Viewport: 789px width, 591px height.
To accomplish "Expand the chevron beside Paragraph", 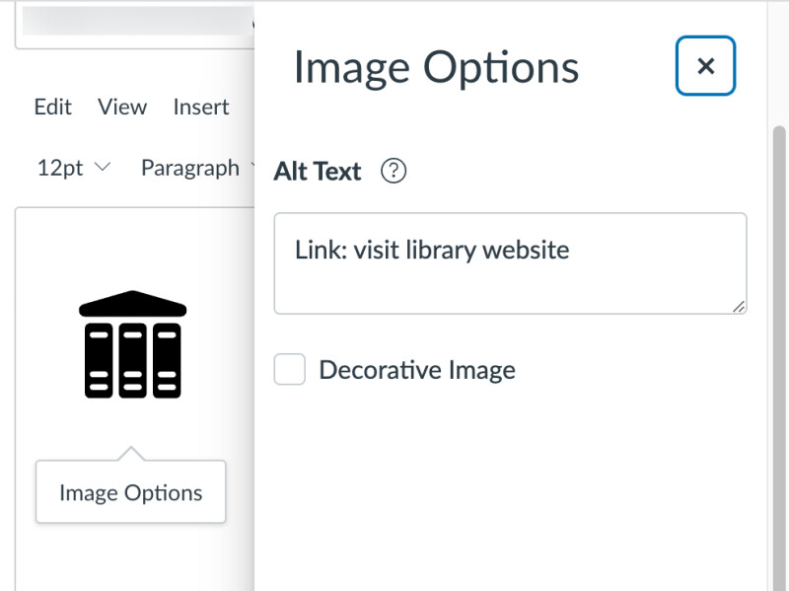I will pyautogui.click(x=251, y=168).
